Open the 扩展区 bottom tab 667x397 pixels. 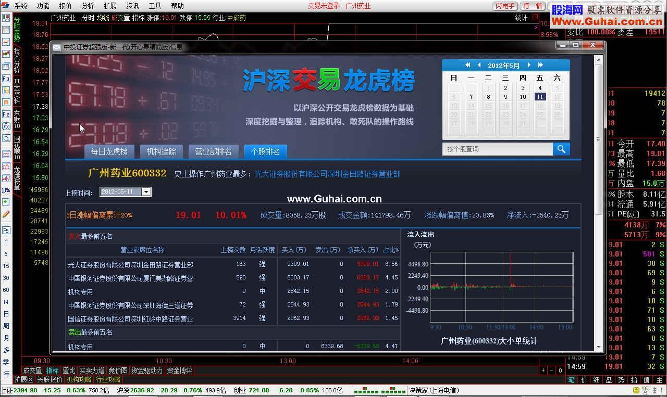(x=23, y=379)
